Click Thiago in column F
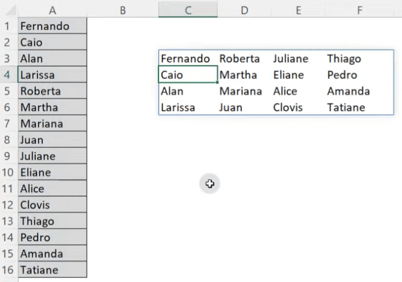 point(359,59)
